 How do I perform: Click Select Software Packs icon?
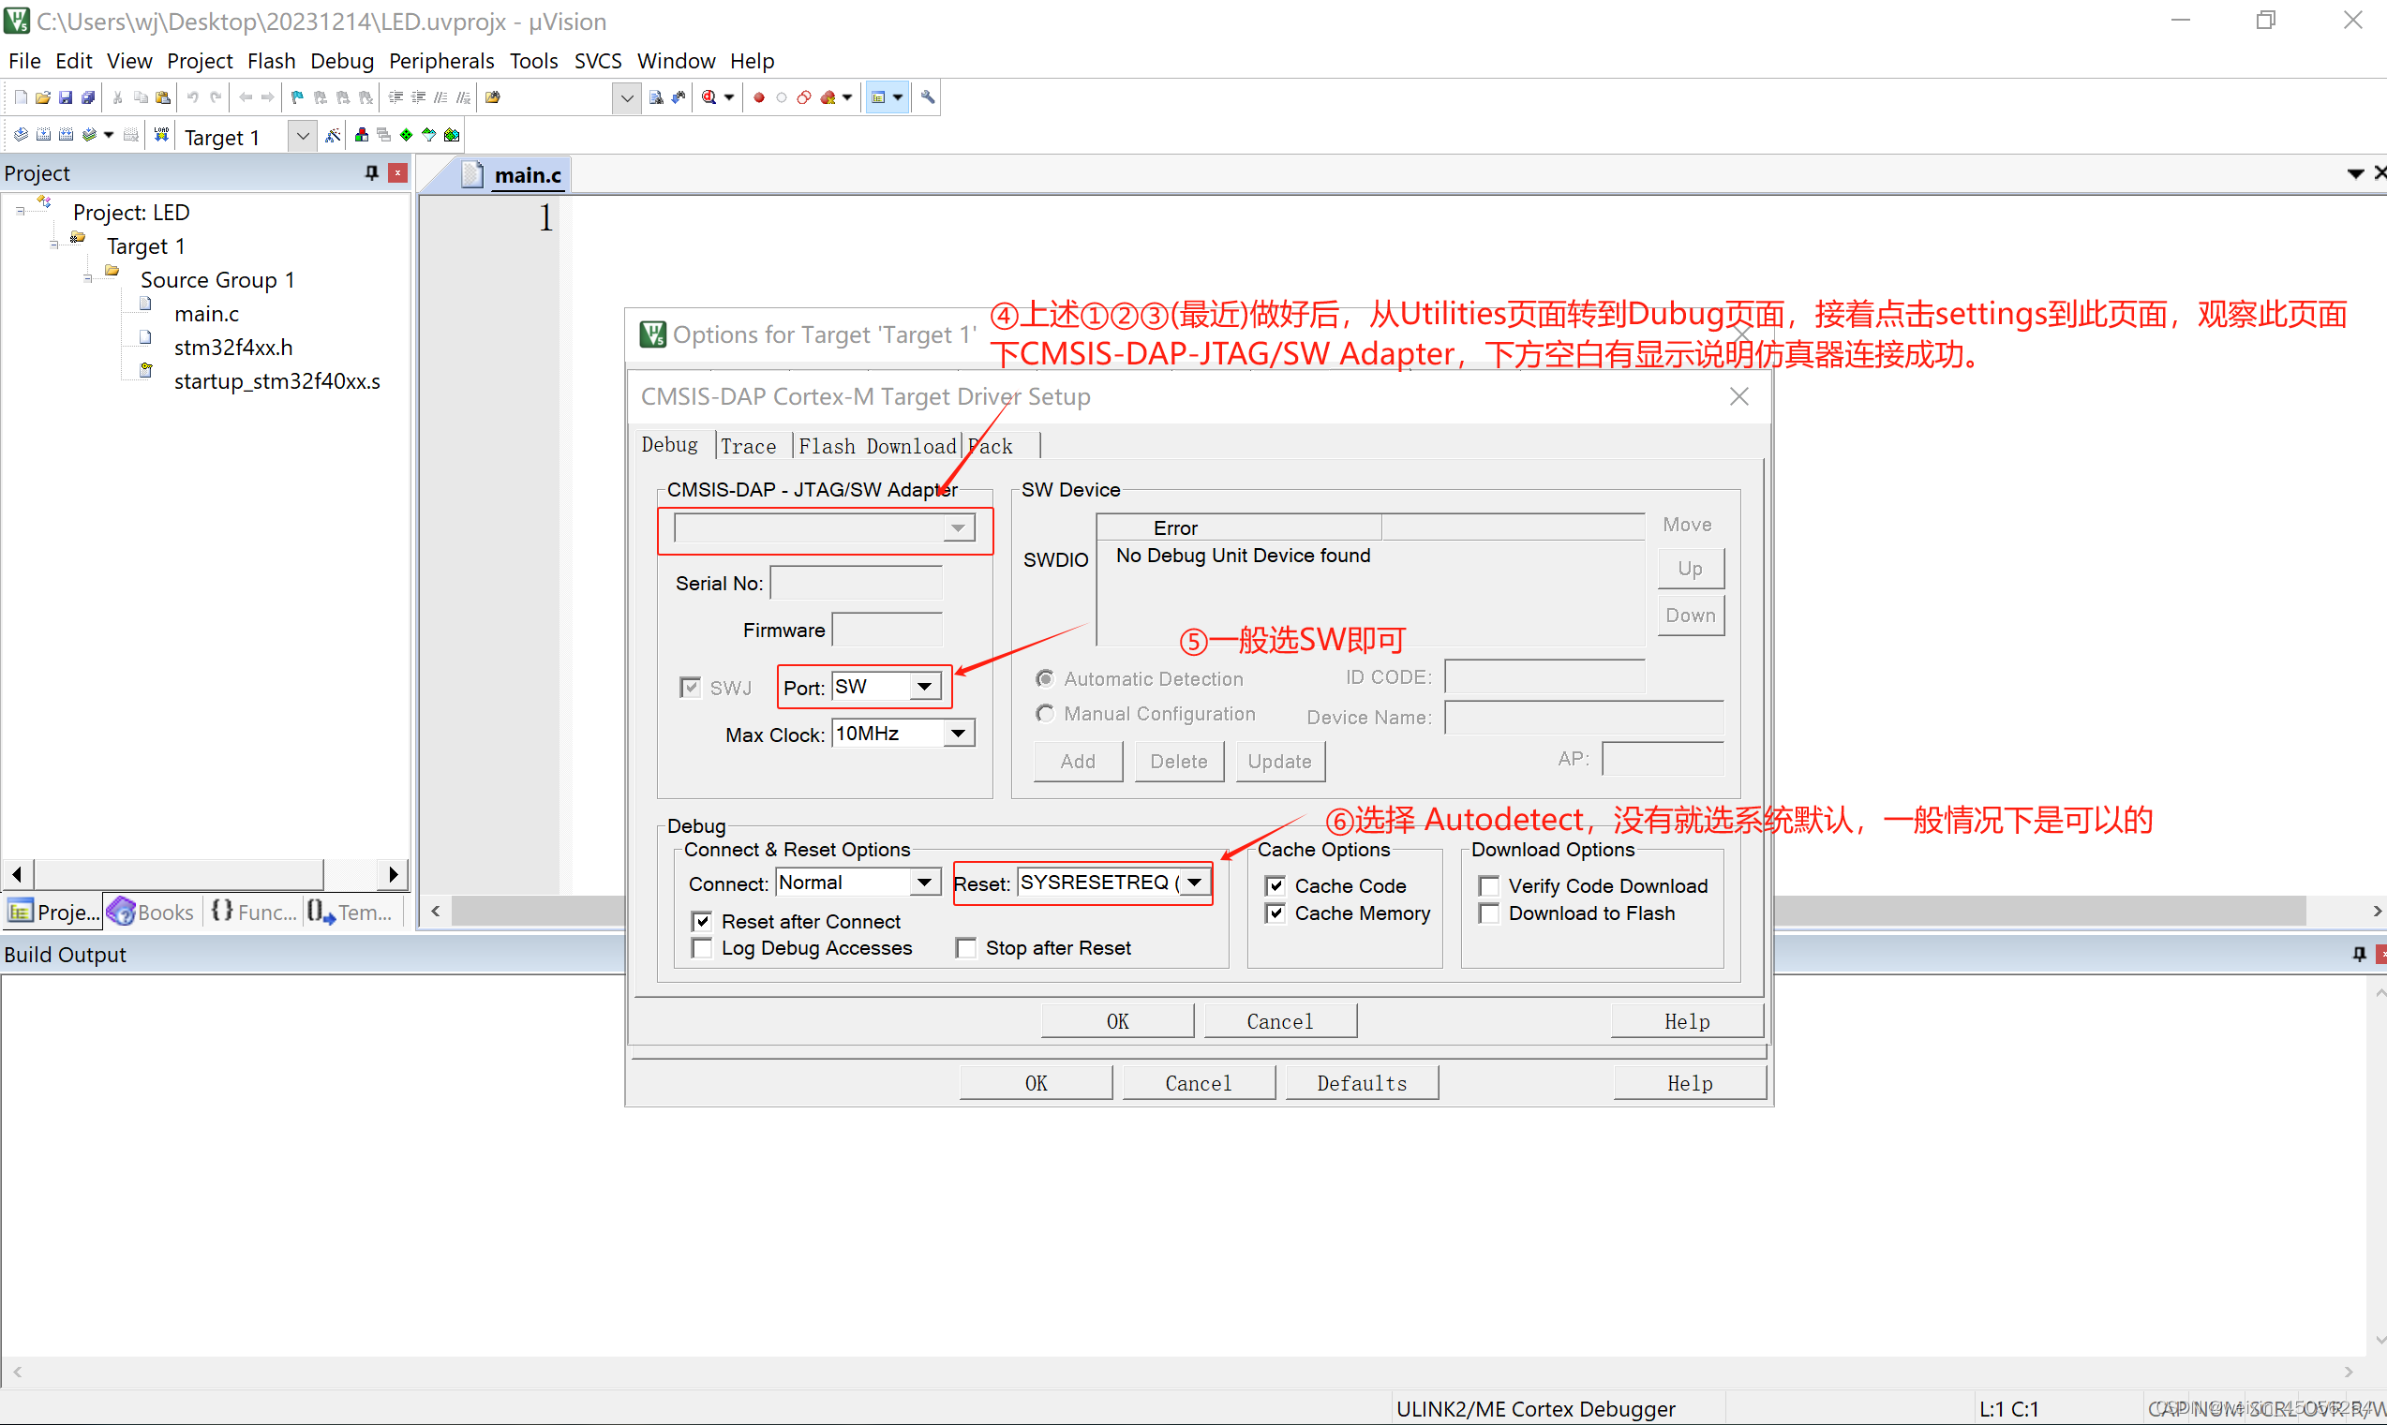[429, 136]
